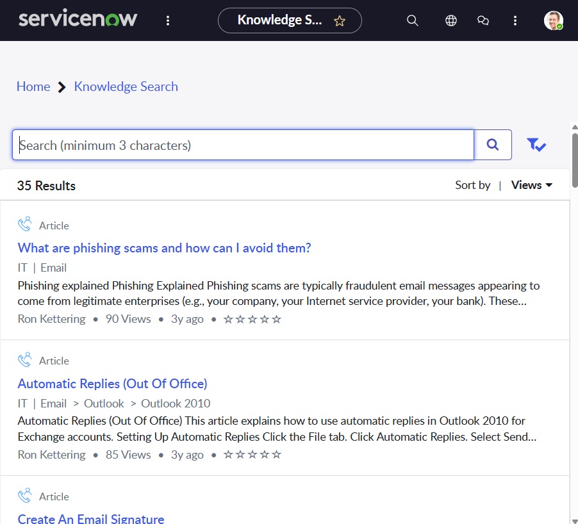Open the phishing scams article
The width and height of the screenshot is (578, 524).
pyautogui.click(x=165, y=248)
